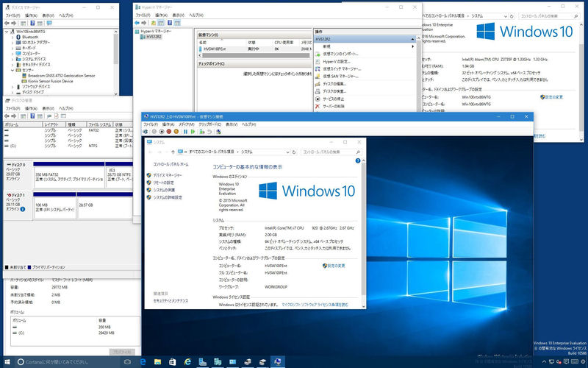The width and height of the screenshot is (588, 368).
Task: Open Task View from the taskbar
Action: pyautogui.click(x=127, y=362)
